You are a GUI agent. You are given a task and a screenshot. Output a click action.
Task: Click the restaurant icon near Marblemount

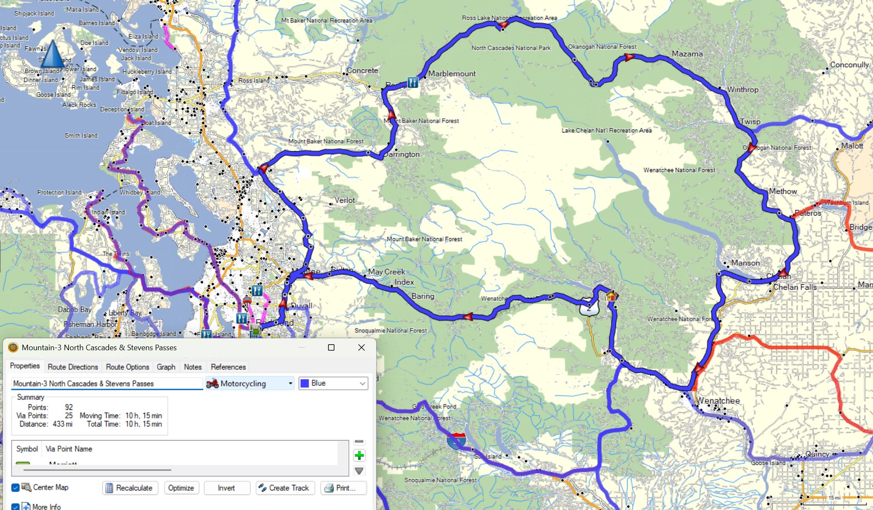tap(412, 82)
